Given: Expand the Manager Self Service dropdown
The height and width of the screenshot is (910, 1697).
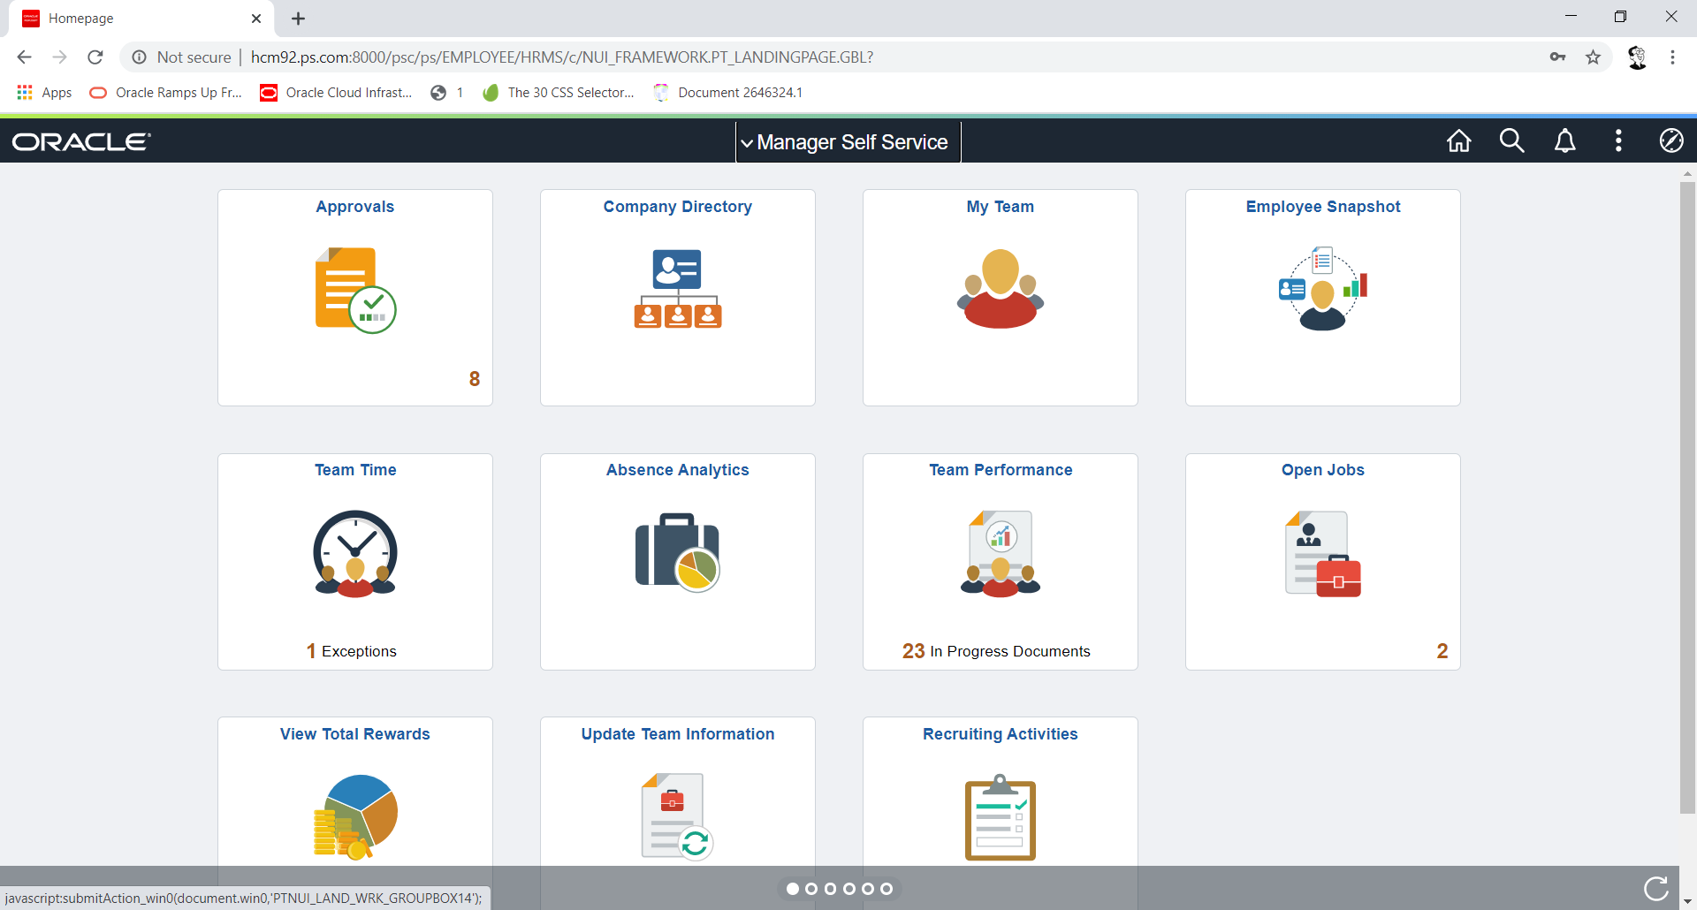Looking at the screenshot, I should pos(848,142).
